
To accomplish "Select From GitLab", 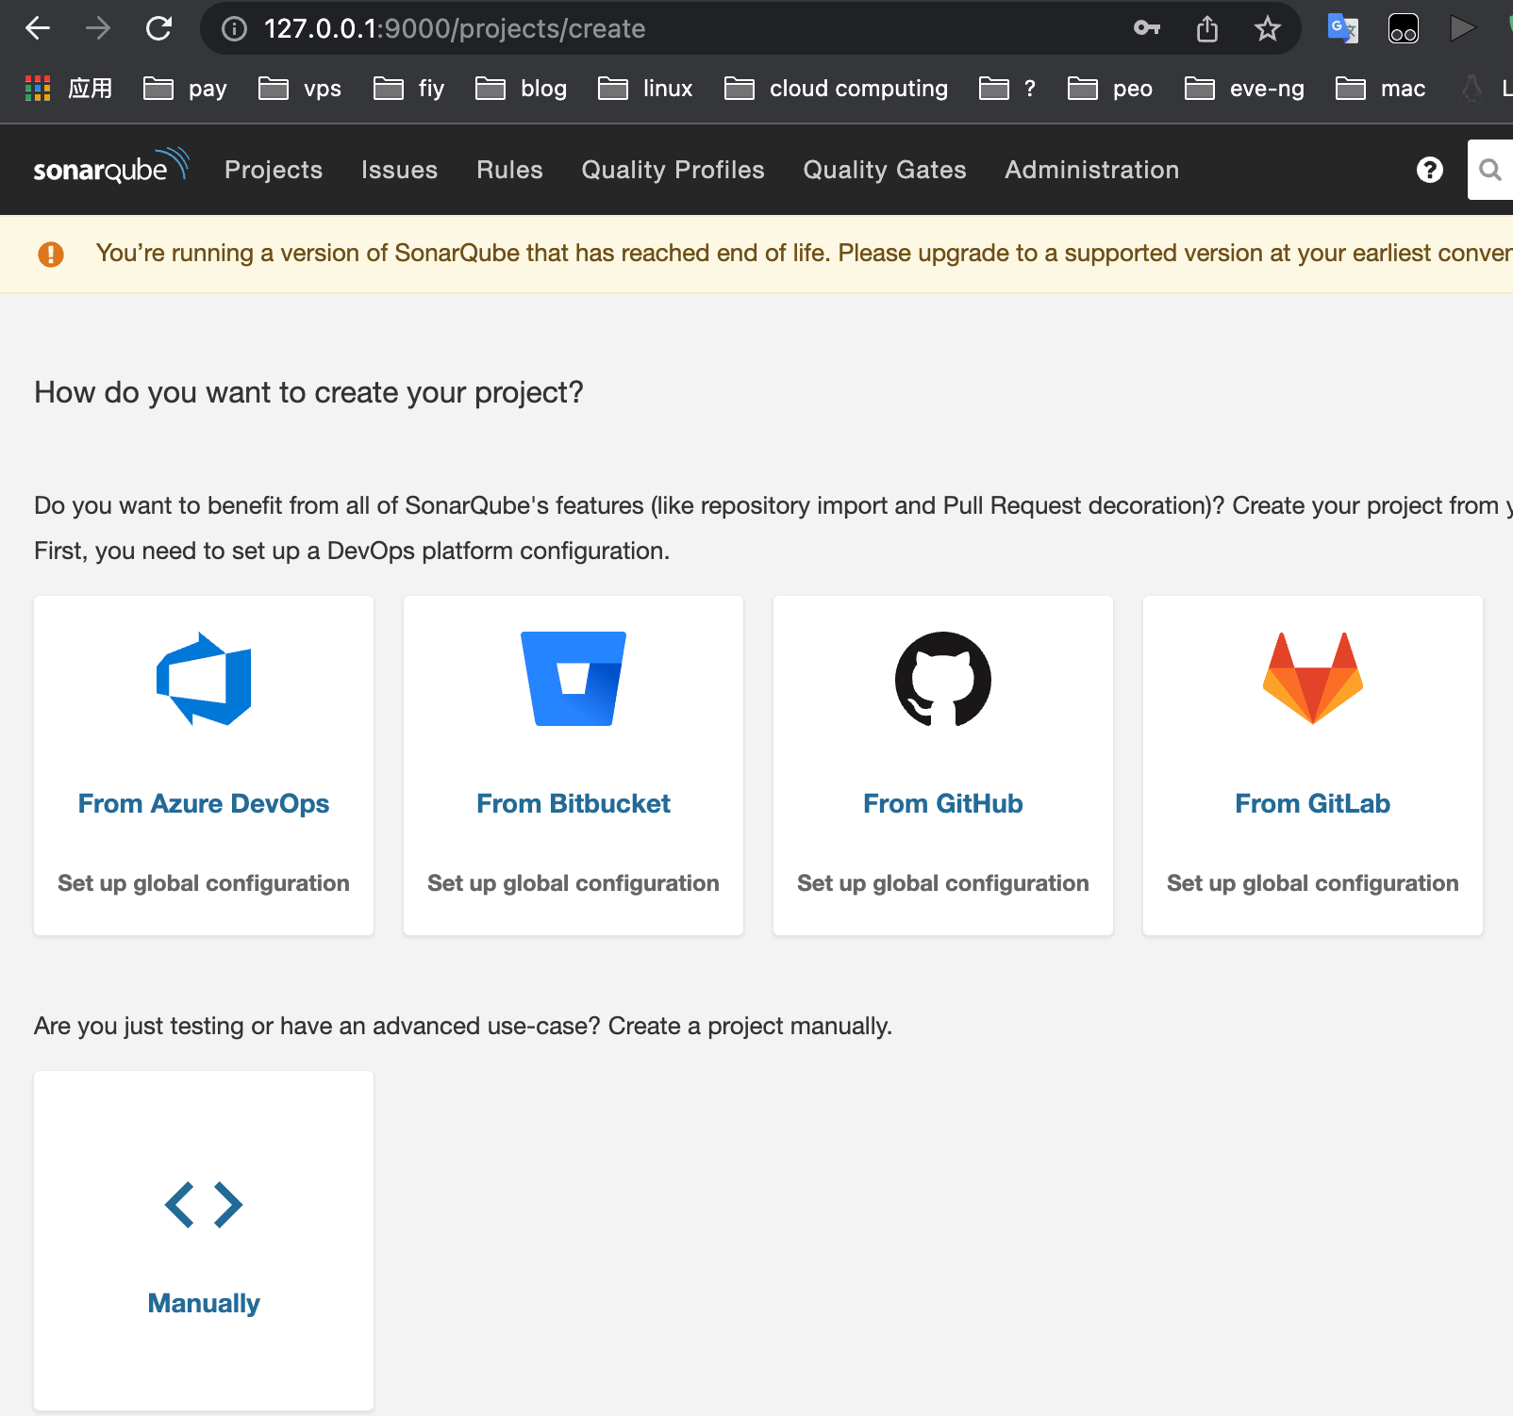I will (1313, 803).
